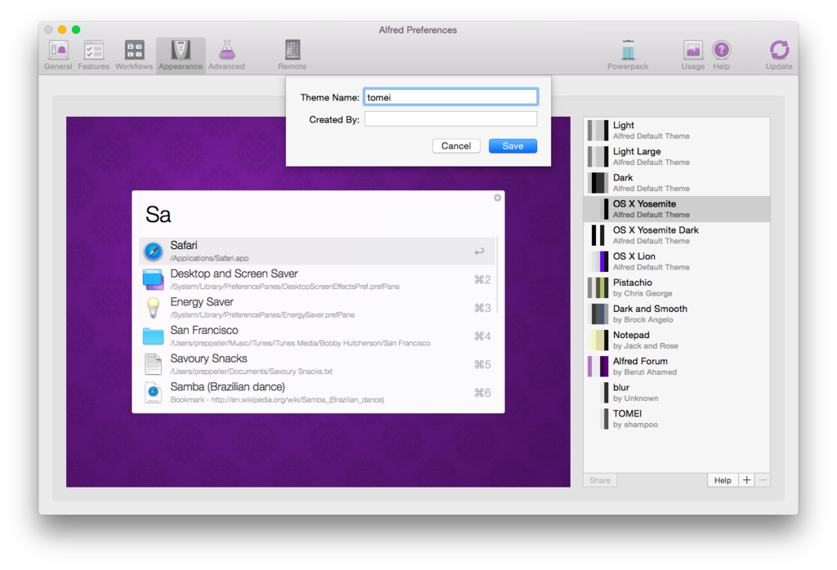Select the TOMEI theme by shampoo
Image resolution: width=837 pixels, height=570 pixels.
(x=676, y=418)
